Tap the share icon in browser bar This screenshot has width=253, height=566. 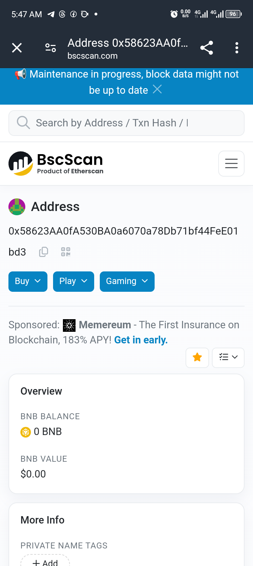[x=207, y=48]
